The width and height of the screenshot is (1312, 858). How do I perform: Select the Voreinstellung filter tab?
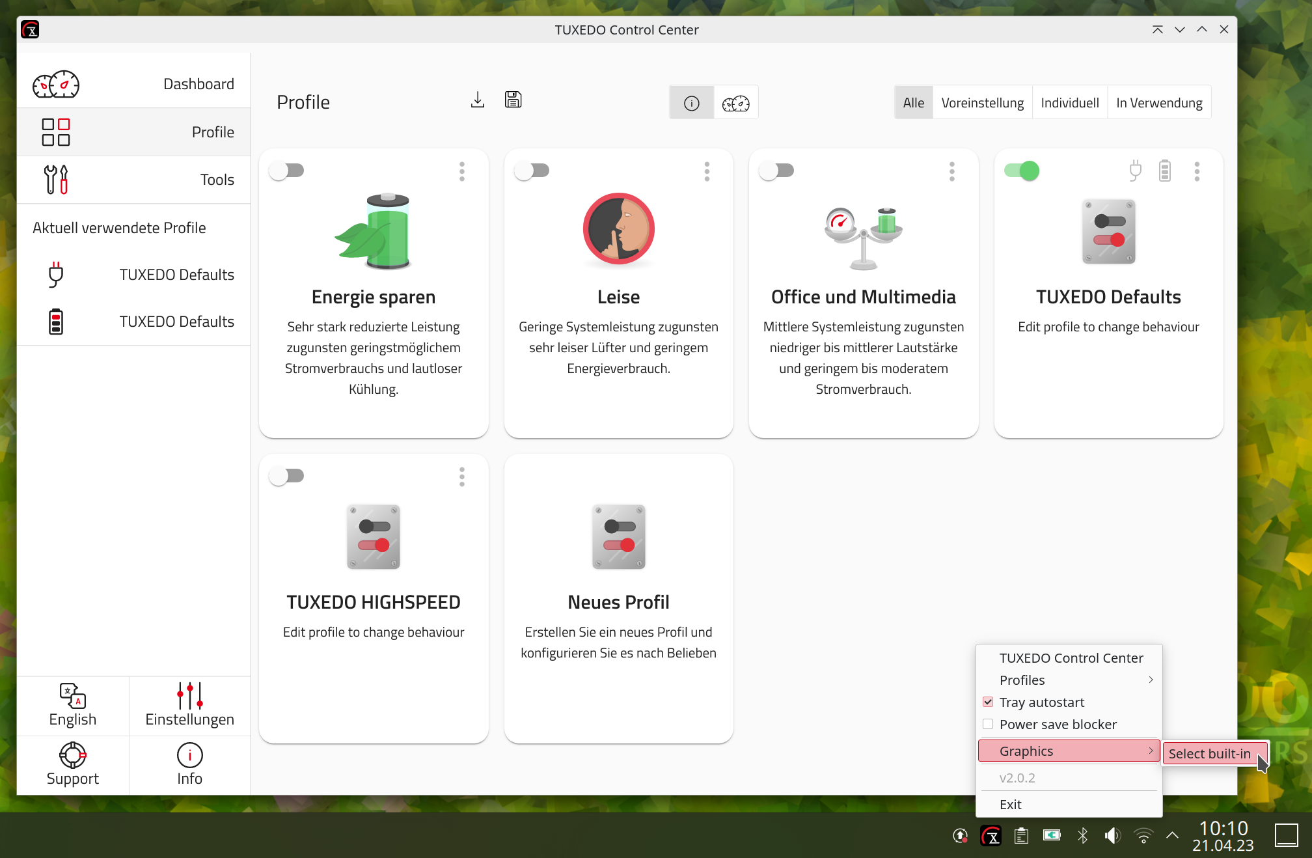(x=983, y=103)
